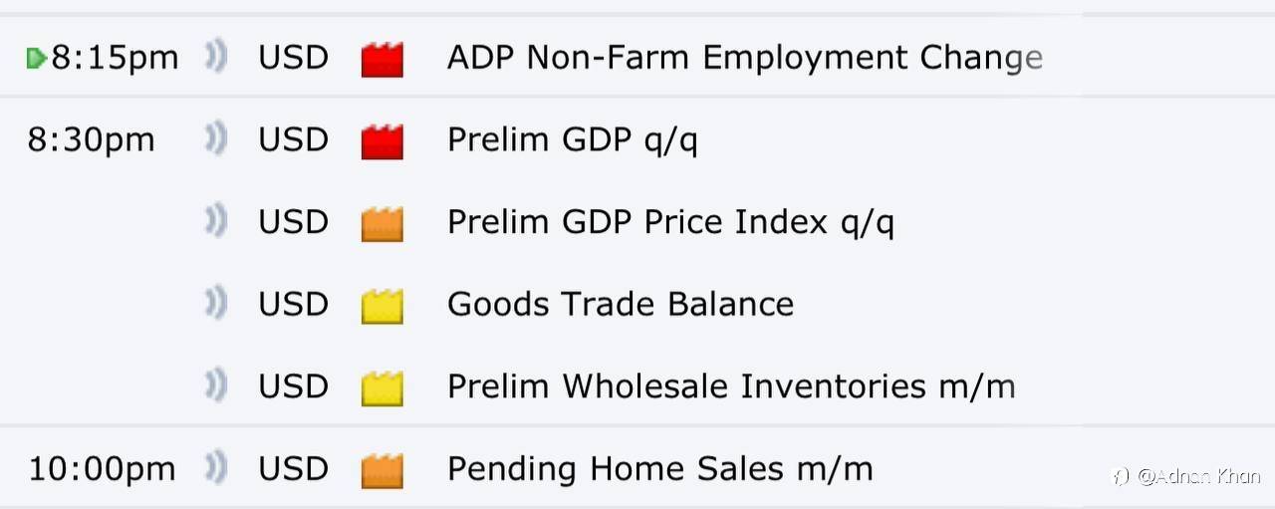Click the green arrow beside 8:15pm

coord(37,59)
